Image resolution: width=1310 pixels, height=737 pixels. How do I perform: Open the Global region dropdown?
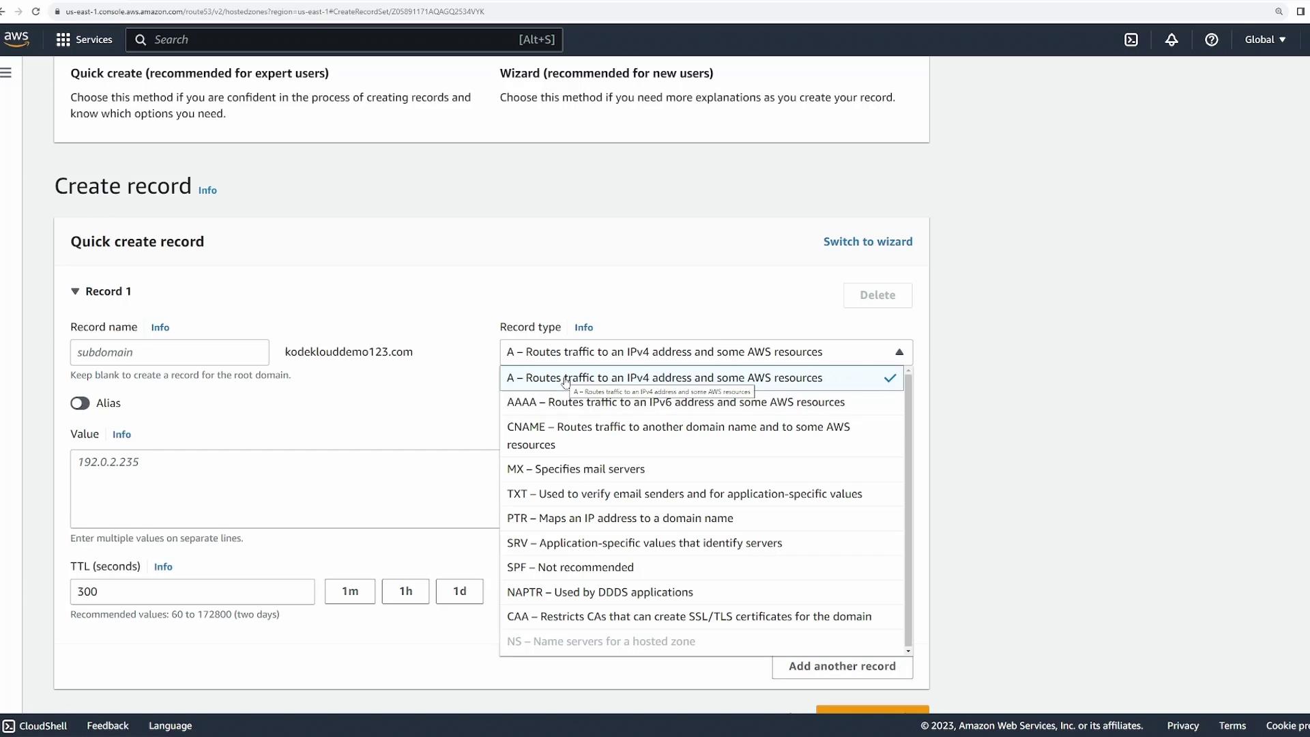tap(1265, 40)
